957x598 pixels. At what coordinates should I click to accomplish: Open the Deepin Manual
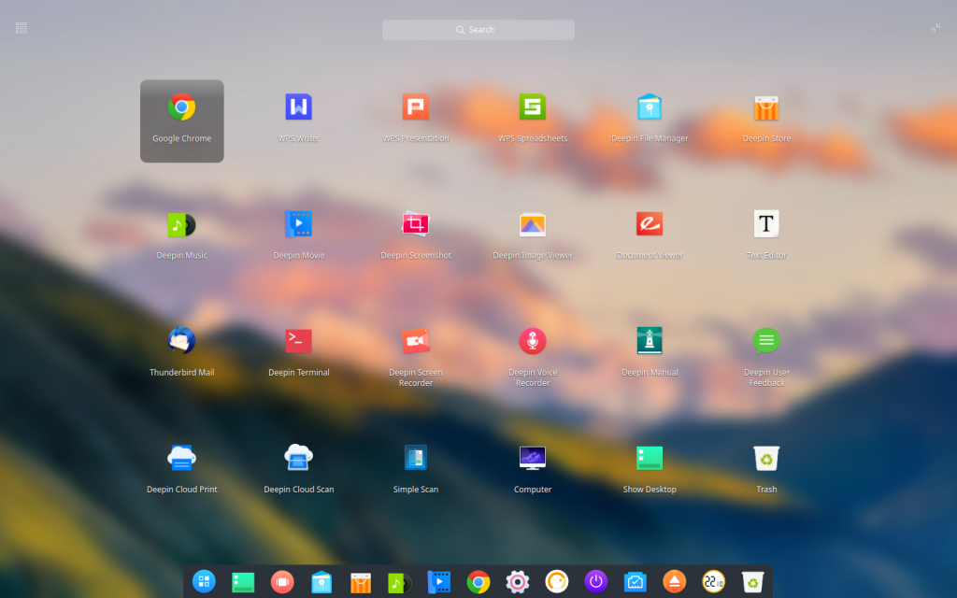click(649, 341)
